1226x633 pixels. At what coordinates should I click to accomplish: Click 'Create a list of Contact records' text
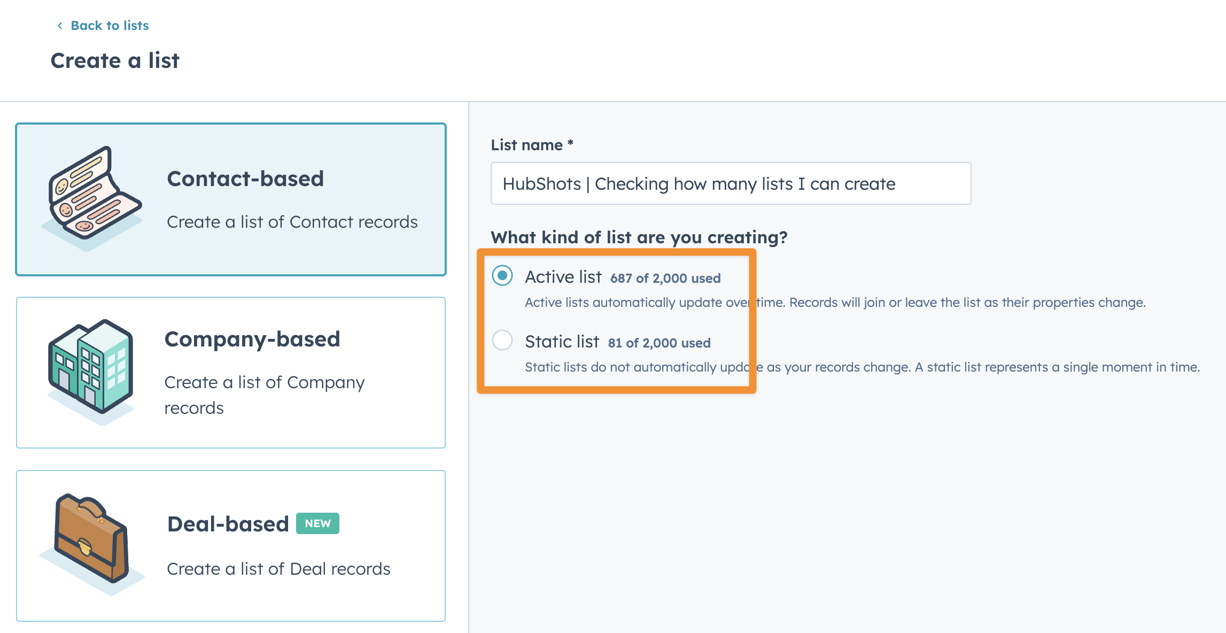[292, 222]
